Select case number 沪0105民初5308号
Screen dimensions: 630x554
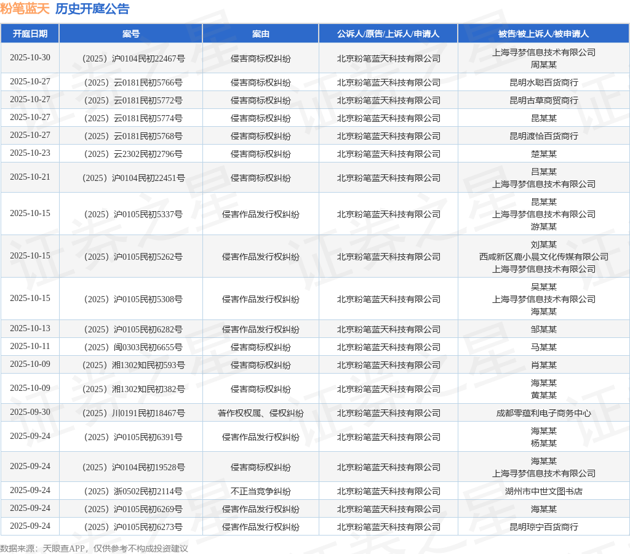[134, 299]
